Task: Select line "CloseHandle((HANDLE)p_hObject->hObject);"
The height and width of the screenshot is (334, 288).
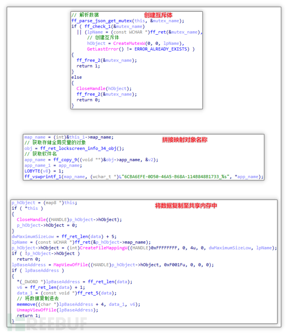Action: tap(69, 219)
